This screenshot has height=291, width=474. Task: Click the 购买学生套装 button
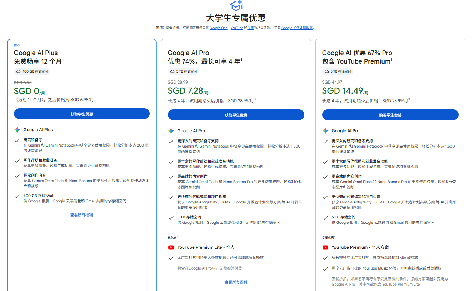click(390, 115)
